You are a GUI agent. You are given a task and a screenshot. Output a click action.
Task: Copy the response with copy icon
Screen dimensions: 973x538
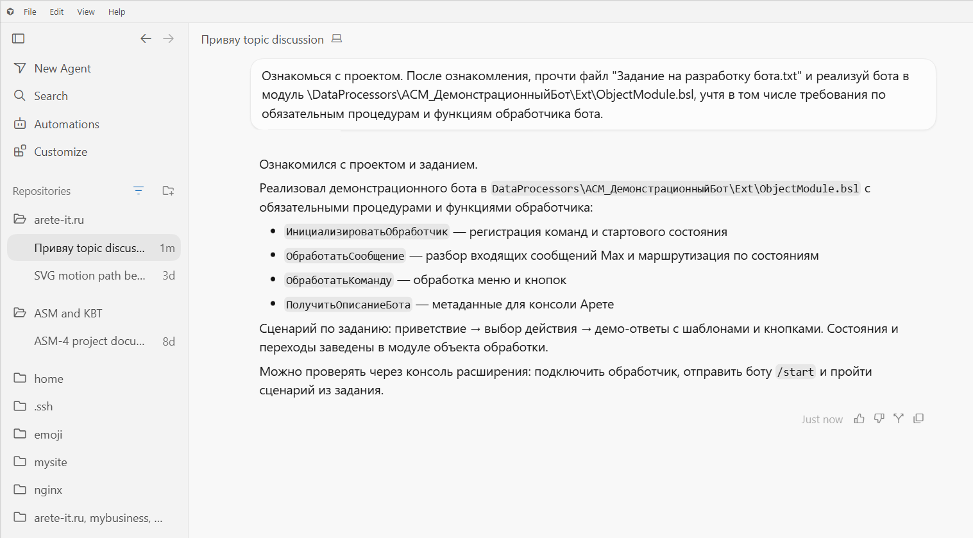point(918,419)
